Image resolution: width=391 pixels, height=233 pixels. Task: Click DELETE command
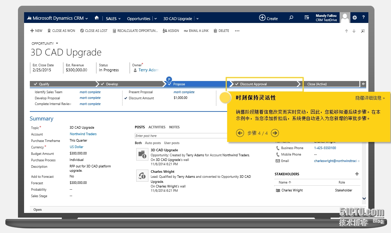221,31
